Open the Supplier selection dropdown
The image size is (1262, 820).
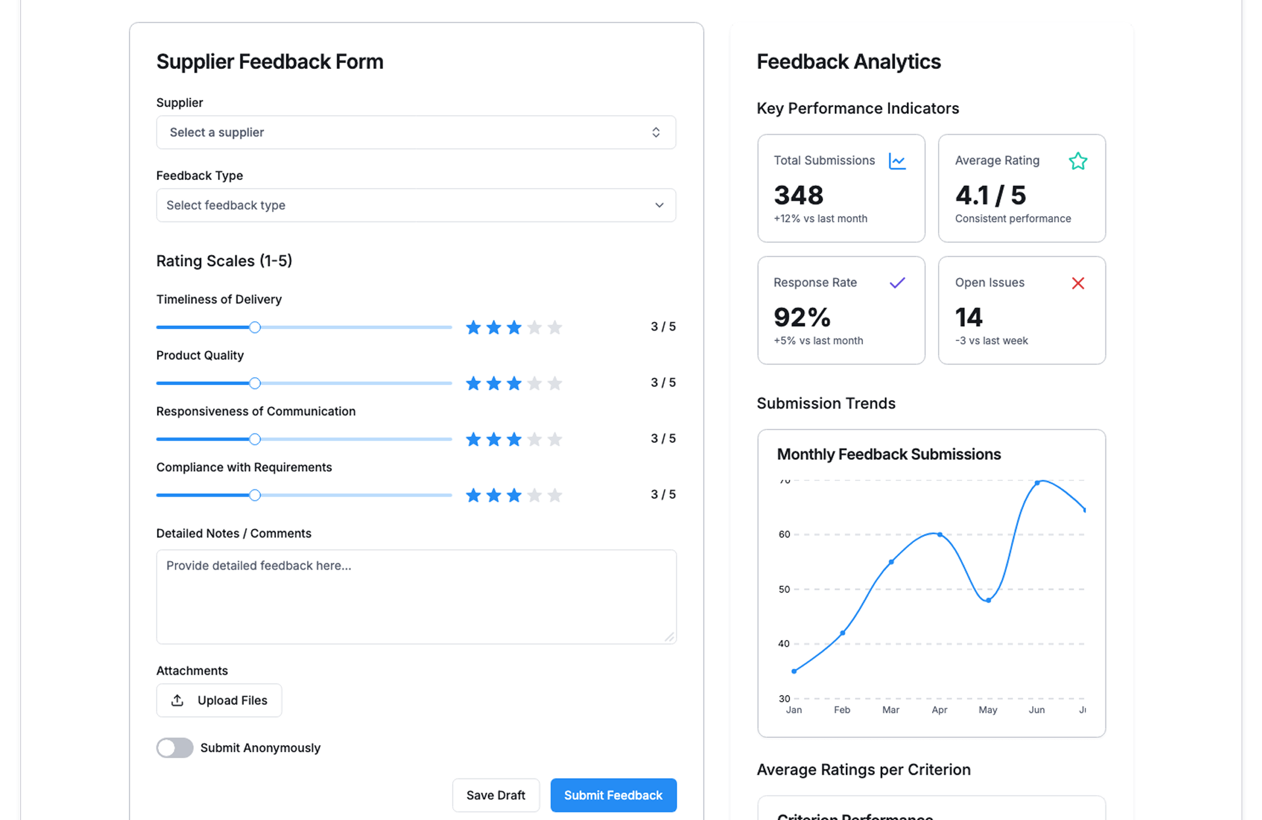click(x=415, y=133)
